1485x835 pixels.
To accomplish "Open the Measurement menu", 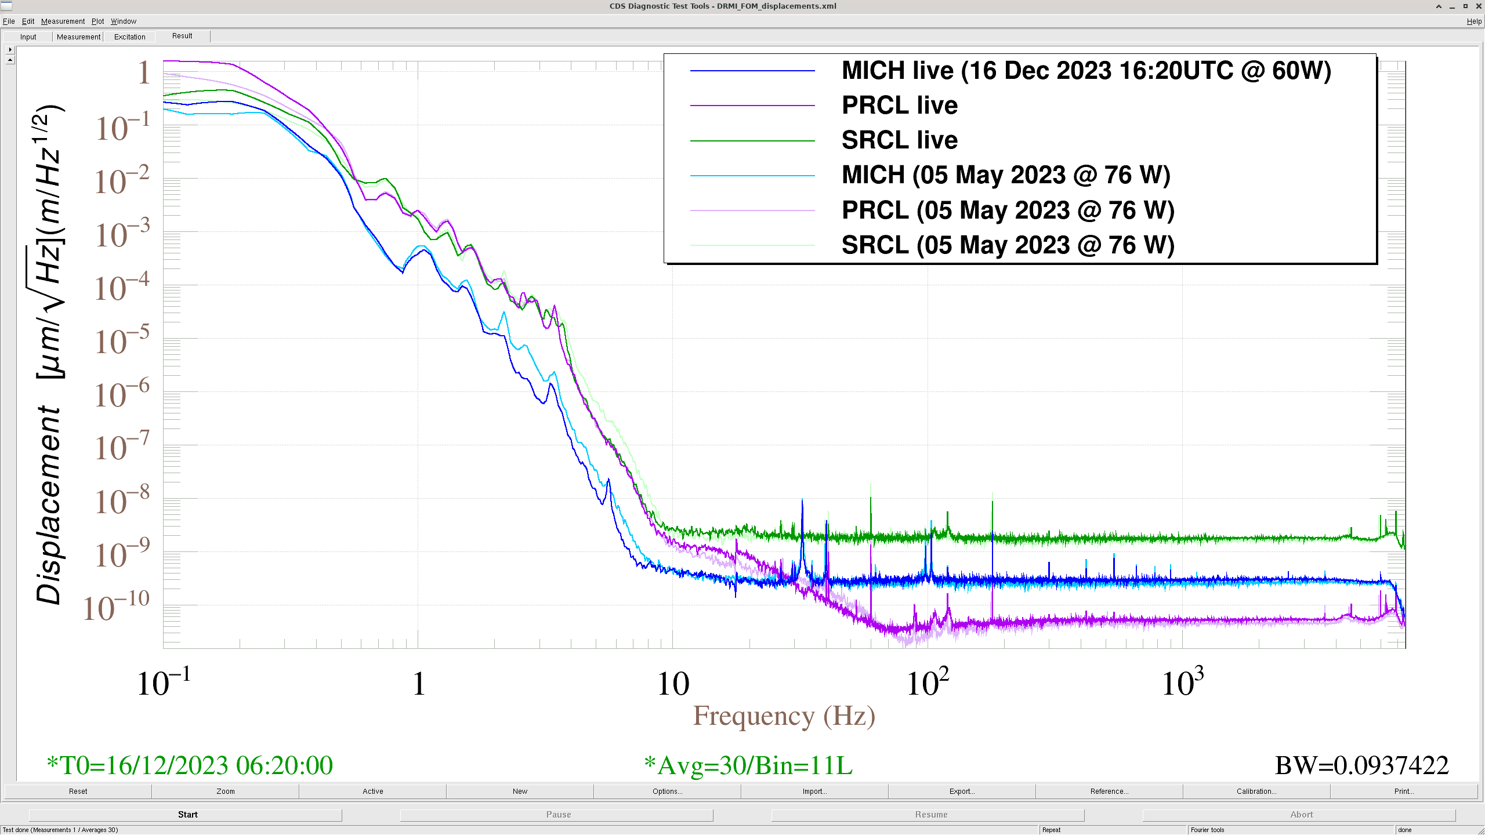I will click(63, 21).
